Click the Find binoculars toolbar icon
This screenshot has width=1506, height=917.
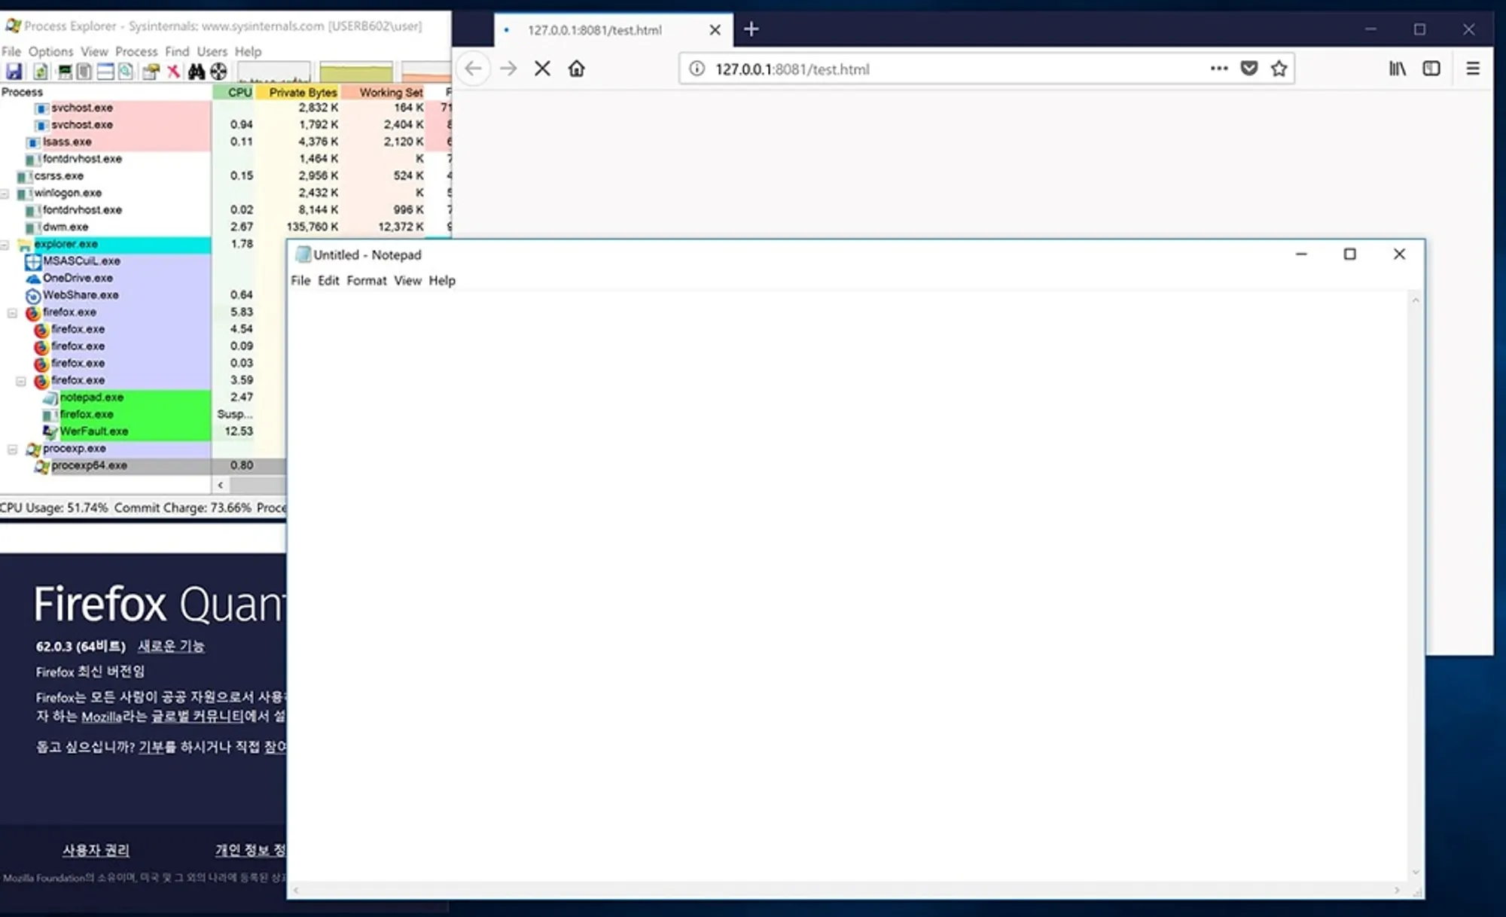pyautogui.click(x=197, y=72)
